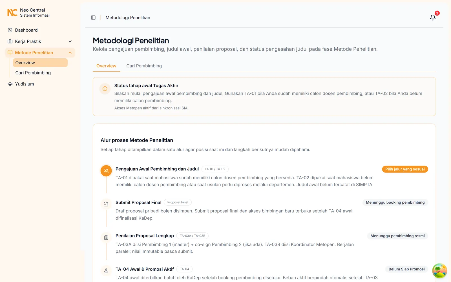Expand the Kerja Praktik chevron

[x=70, y=41]
